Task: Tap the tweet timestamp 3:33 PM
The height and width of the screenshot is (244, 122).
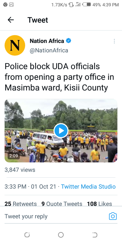Action: [x=16, y=186]
